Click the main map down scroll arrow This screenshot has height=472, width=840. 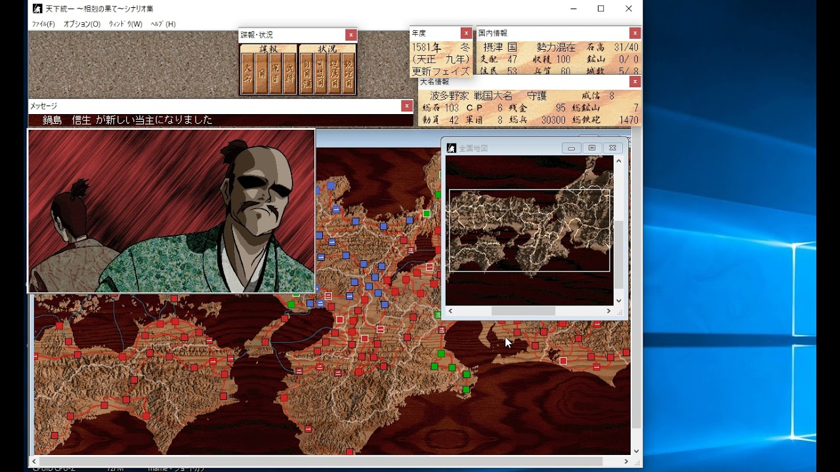636,451
